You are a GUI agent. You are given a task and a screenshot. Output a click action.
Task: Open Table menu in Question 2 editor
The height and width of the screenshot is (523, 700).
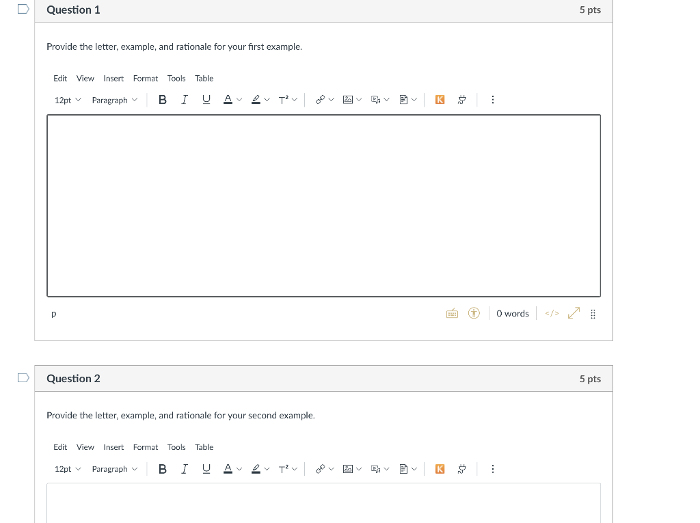(x=204, y=447)
